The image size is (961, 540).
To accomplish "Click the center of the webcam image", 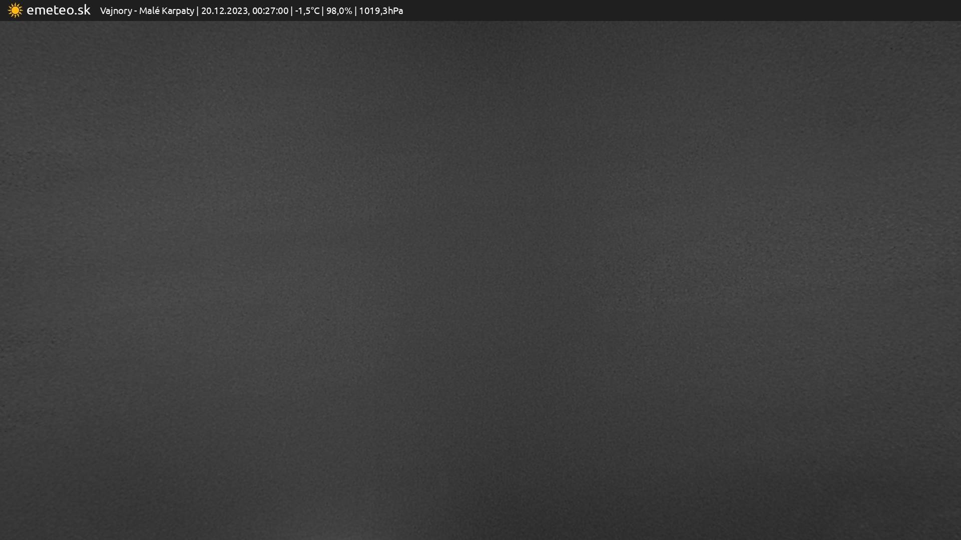I will pos(480,280).
